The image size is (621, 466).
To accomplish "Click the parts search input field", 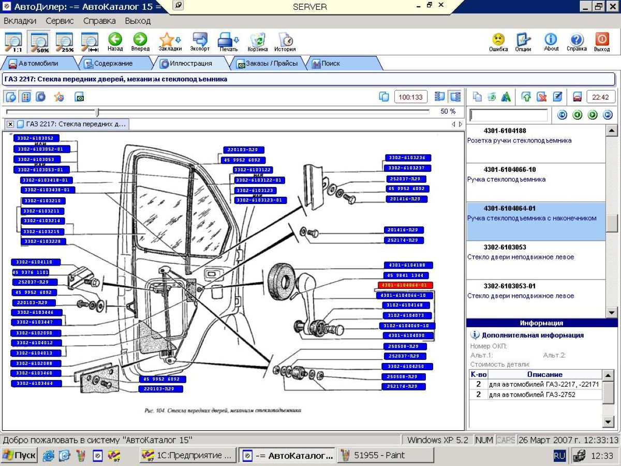I will coord(508,115).
